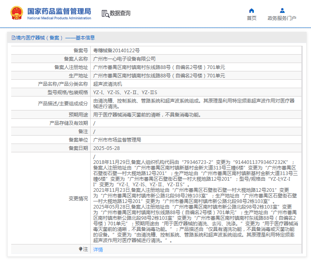The image size is (311, 260).
Task: Click the 生产地址 label
Action: coord(78,75)
